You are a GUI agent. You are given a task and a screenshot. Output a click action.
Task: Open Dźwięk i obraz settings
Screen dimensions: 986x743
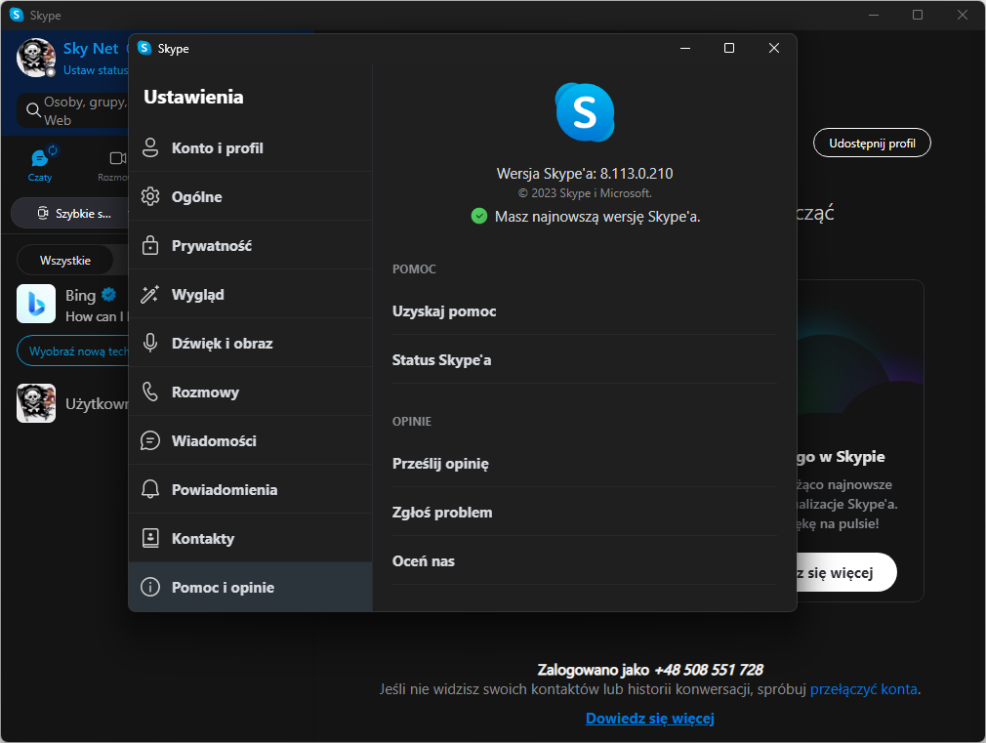click(x=250, y=343)
